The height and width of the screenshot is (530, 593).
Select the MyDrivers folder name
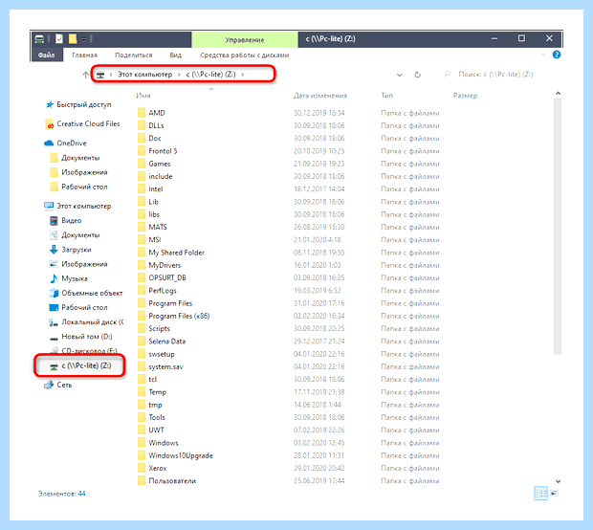[165, 265]
